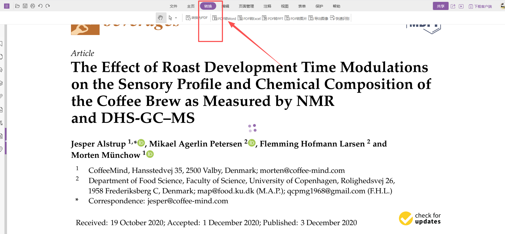Open the purple application menu icon
The image size is (505, 234).
coord(7,6)
